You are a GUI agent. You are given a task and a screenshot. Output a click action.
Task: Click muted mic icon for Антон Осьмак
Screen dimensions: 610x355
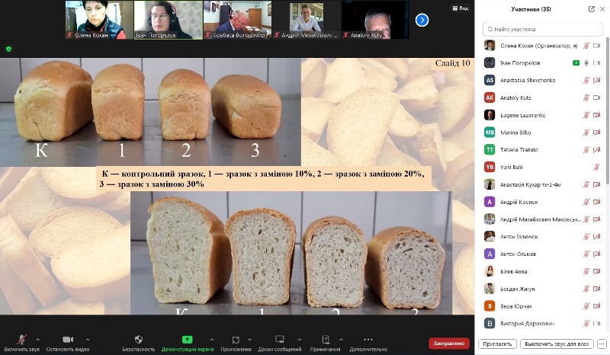coord(586,254)
